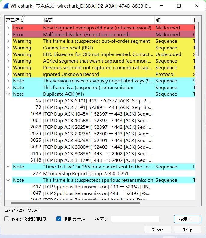Select packet 1047 Spurious Retransmission row
The height and width of the screenshot is (238, 206).
click(x=100, y=193)
